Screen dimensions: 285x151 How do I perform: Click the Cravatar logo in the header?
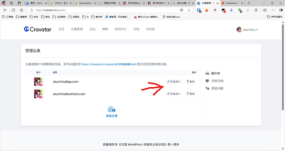point(38,29)
